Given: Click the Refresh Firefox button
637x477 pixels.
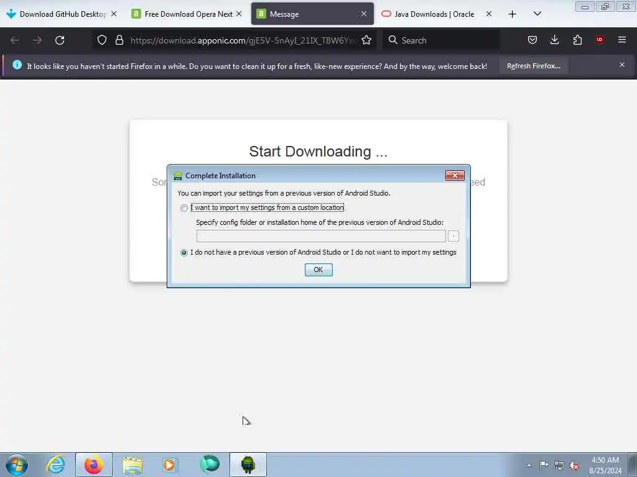Looking at the screenshot, I should (x=533, y=66).
